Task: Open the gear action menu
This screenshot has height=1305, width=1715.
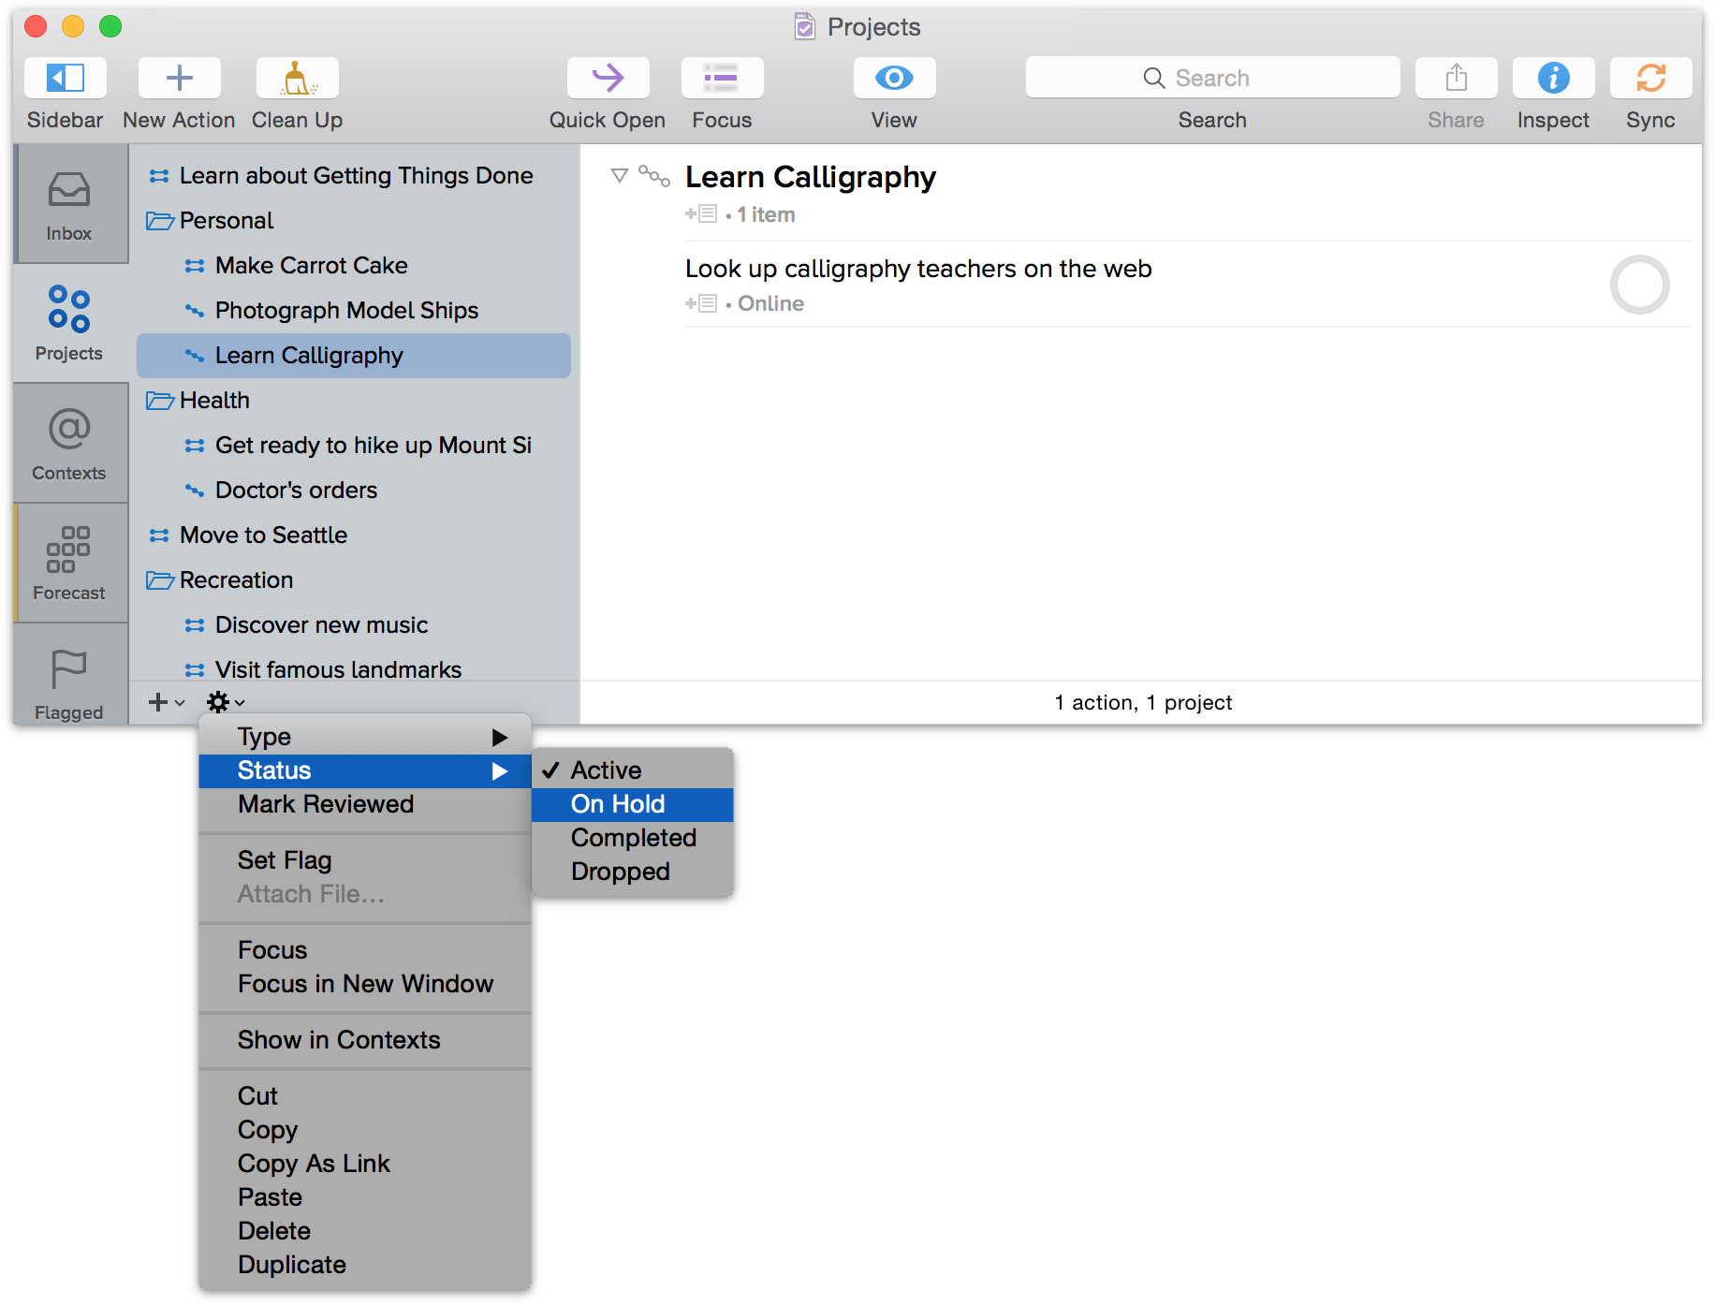Action: [226, 702]
